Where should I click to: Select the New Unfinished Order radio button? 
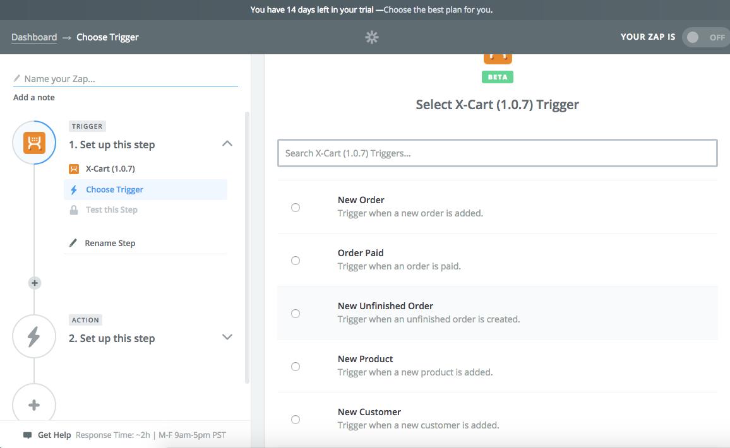point(296,314)
